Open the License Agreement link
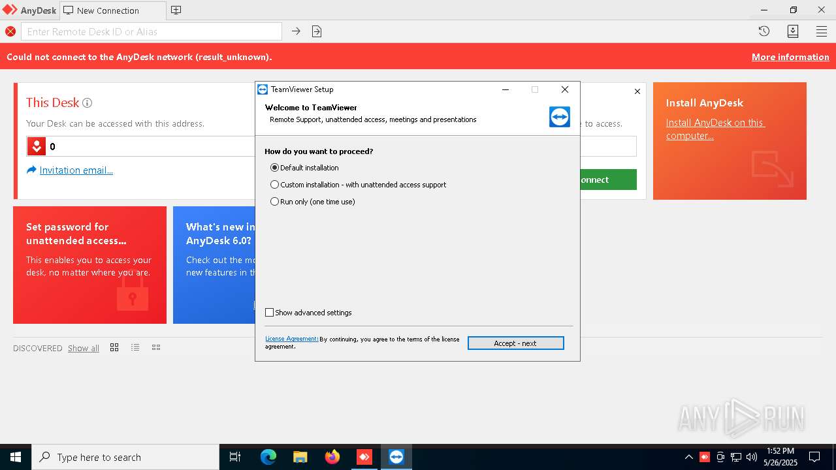Screen dimensions: 836x470 point(291,339)
